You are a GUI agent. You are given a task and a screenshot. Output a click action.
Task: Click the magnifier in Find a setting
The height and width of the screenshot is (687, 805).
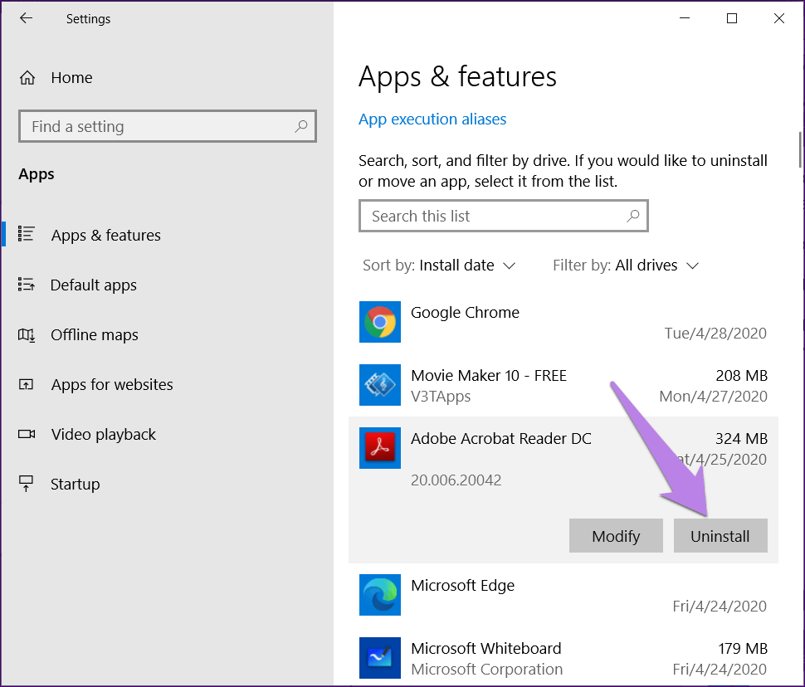[301, 126]
